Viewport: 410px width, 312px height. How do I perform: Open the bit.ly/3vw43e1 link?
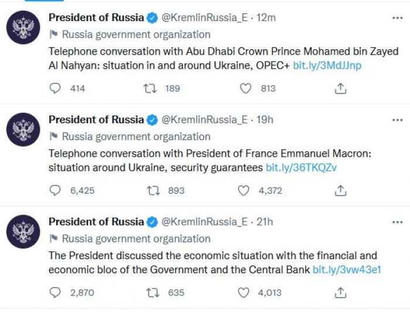tap(347, 270)
